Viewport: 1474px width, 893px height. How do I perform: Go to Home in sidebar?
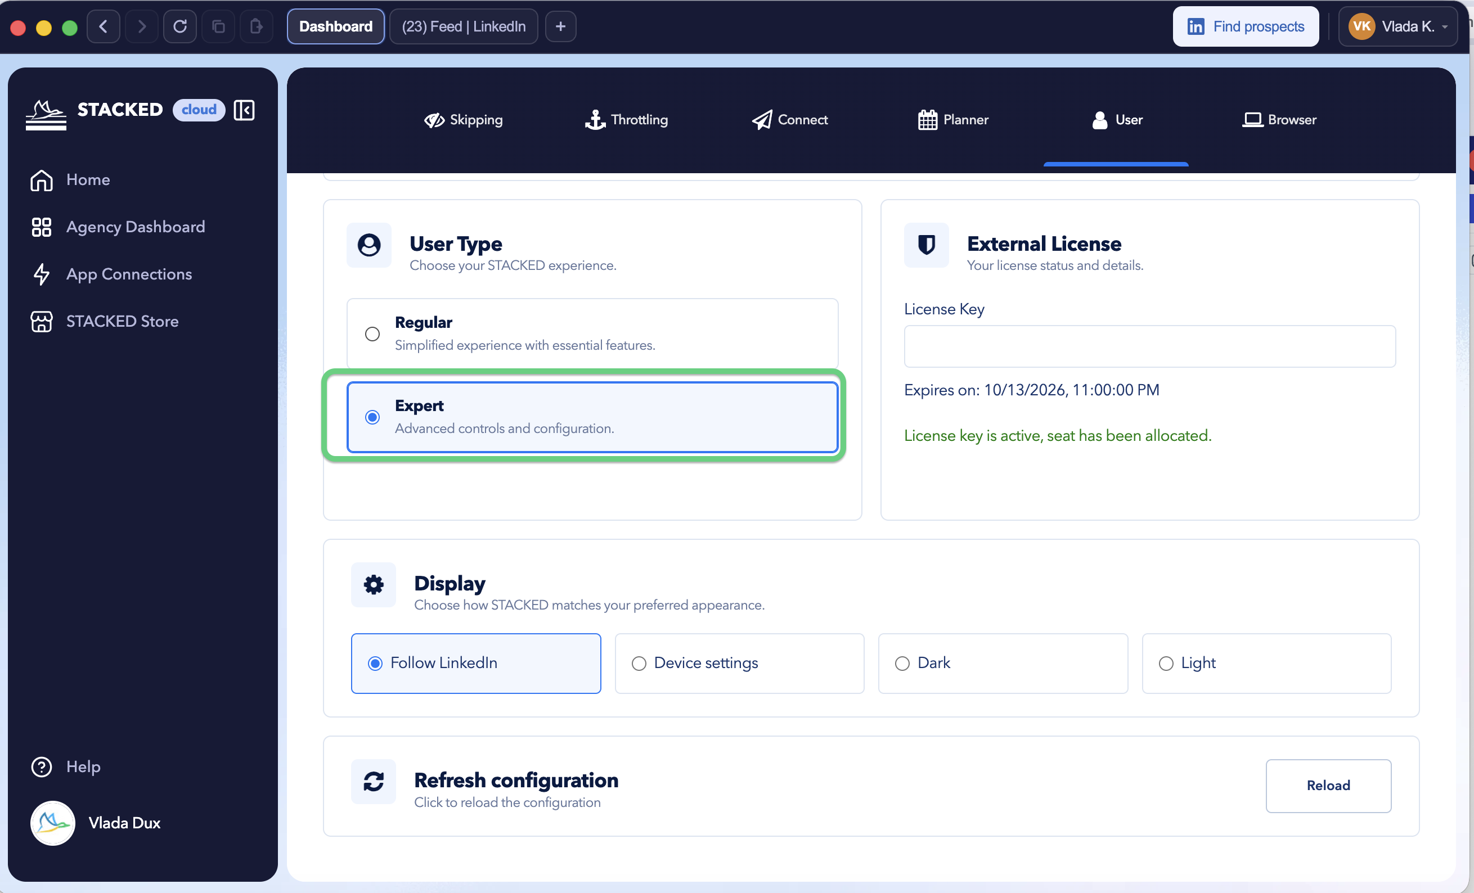coord(88,180)
